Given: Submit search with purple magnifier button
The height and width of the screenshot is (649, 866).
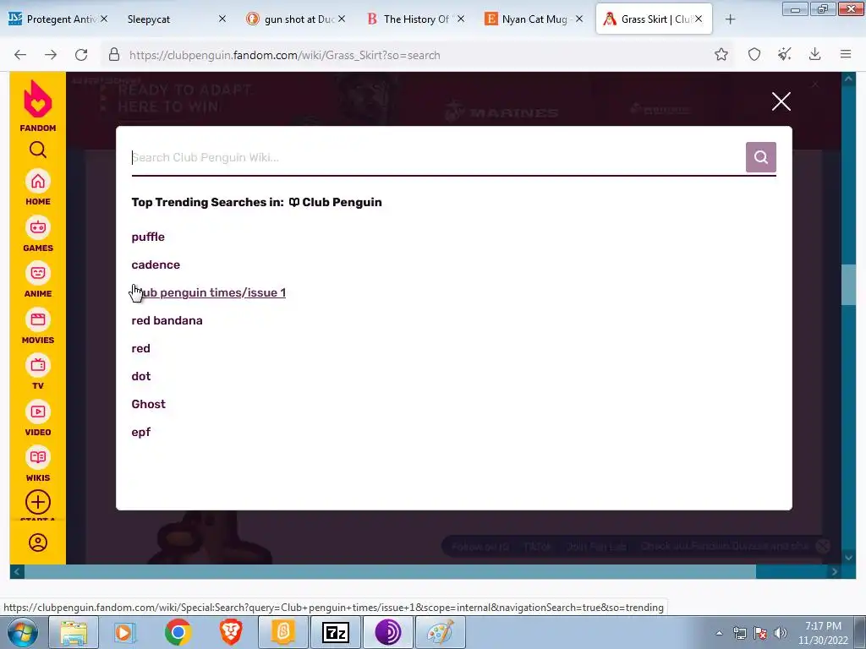Looking at the screenshot, I should [x=760, y=157].
